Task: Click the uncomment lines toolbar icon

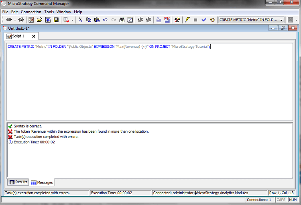Action: pyautogui.click(x=167, y=20)
